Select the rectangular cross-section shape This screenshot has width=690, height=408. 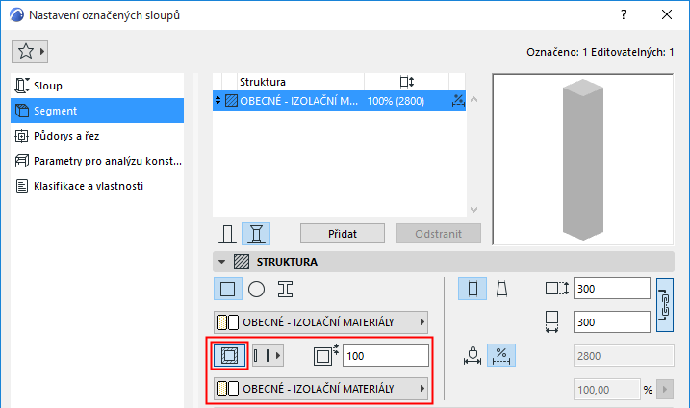pos(228,288)
